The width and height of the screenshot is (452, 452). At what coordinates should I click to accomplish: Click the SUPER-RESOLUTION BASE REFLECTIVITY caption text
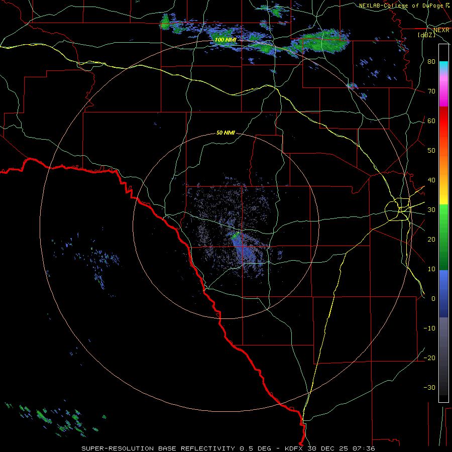158,448
